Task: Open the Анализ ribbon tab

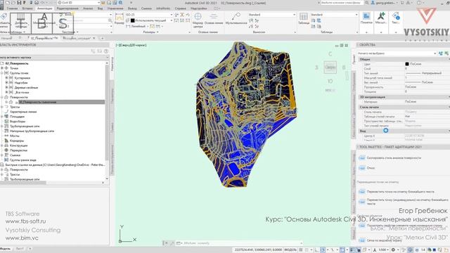Action: click(x=88, y=8)
